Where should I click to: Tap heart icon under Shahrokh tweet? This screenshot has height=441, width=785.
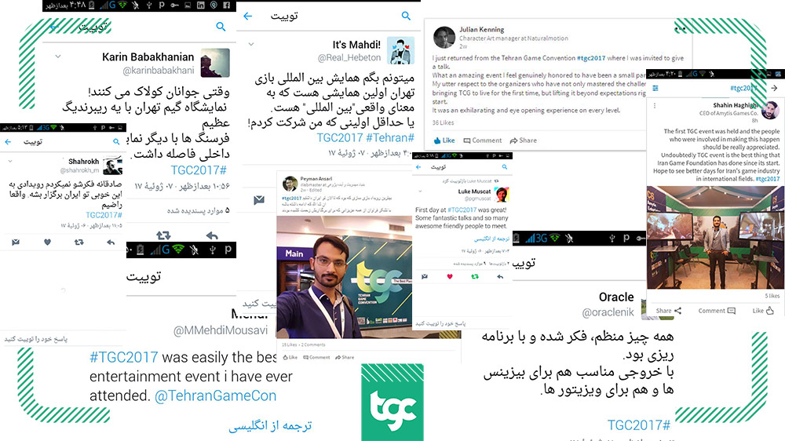tap(47, 242)
